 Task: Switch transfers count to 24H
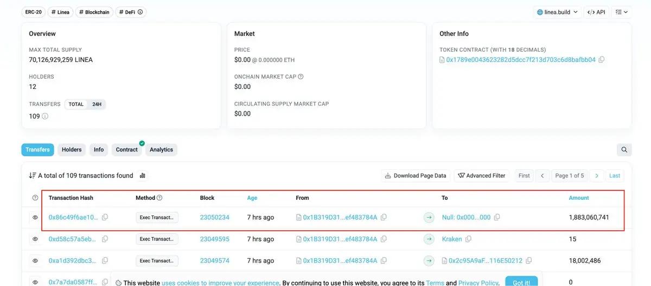[97, 104]
